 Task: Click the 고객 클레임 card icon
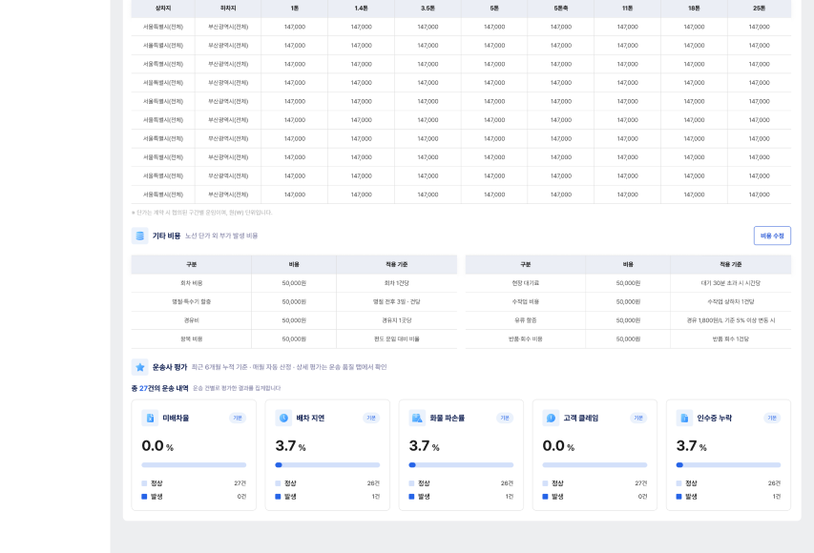551,419
